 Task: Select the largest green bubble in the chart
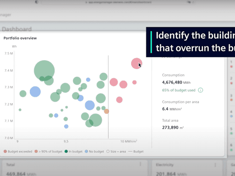point(44,70)
